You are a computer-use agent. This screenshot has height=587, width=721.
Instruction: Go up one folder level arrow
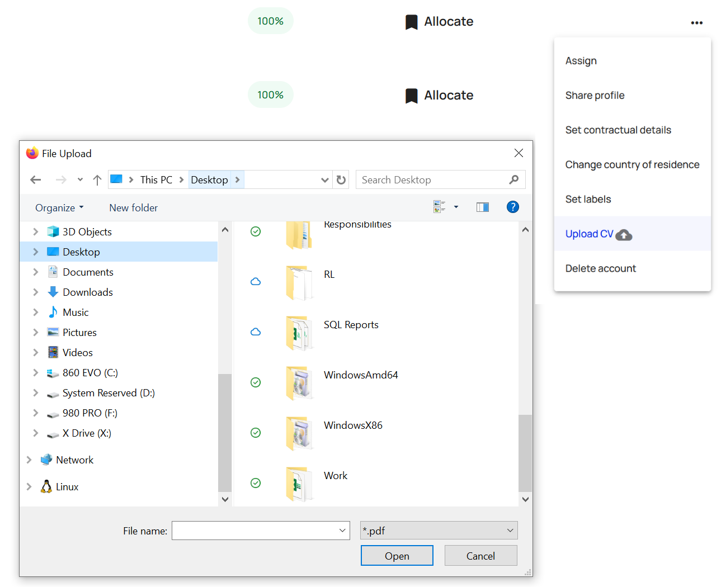(97, 180)
